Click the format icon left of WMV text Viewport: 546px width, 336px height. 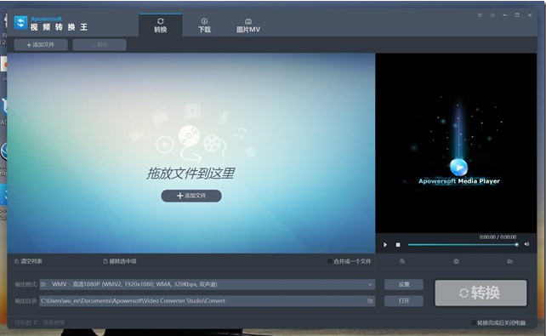(43, 284)
